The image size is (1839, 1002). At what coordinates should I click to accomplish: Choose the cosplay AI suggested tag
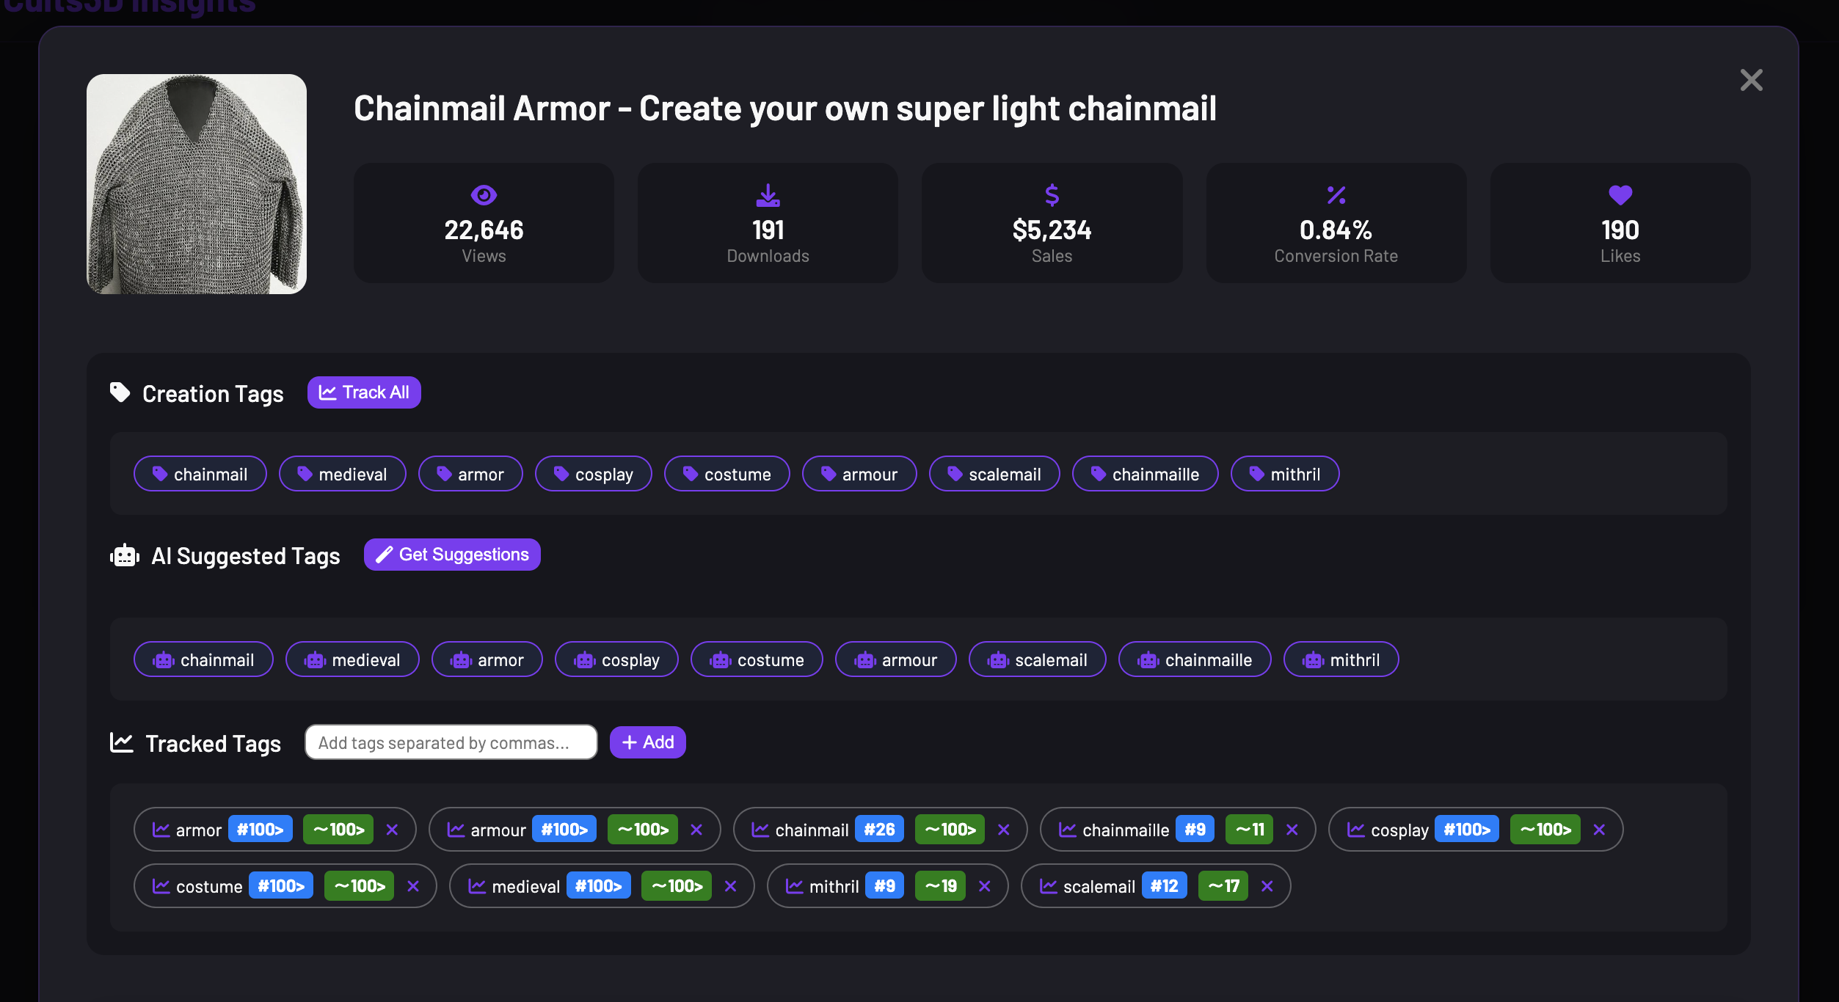pos(616,660)
